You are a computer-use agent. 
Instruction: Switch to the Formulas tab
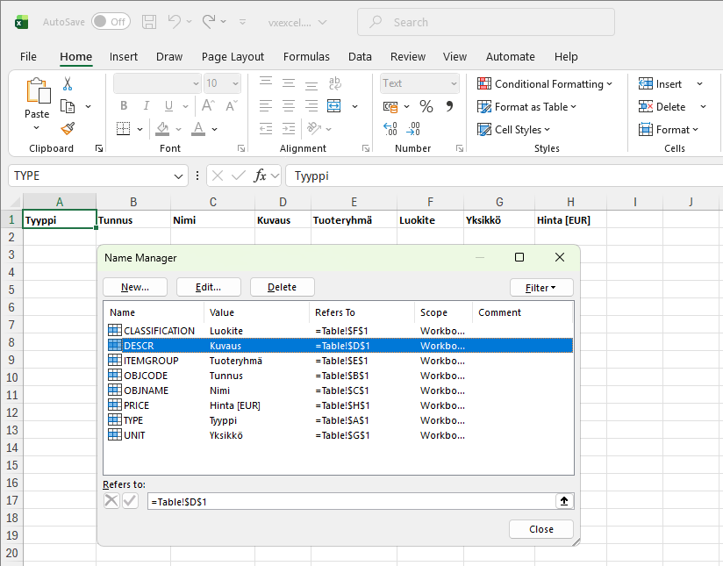pos(306,57)
